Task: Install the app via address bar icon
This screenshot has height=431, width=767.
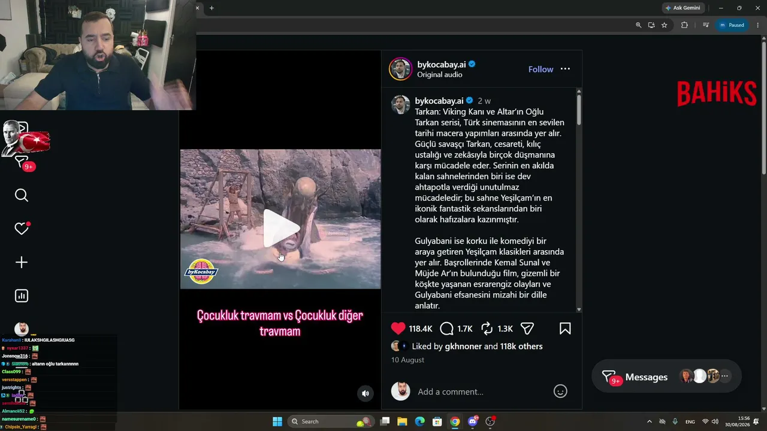Action: coord(651,25)
